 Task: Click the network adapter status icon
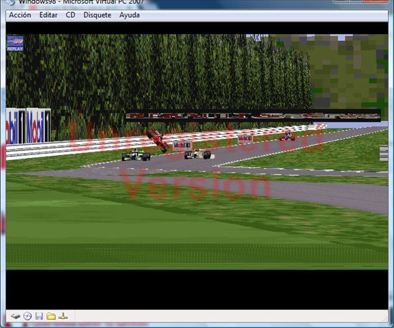pyautogui.click(x=63, y=316)
